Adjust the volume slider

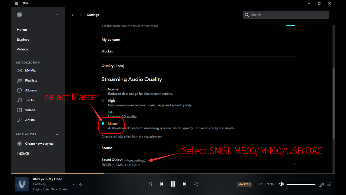pyautogui.click(x=301, y=184)
